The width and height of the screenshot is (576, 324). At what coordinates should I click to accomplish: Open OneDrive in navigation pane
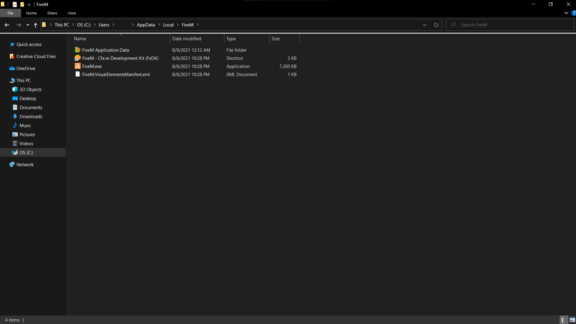click(x=26, y=68)
